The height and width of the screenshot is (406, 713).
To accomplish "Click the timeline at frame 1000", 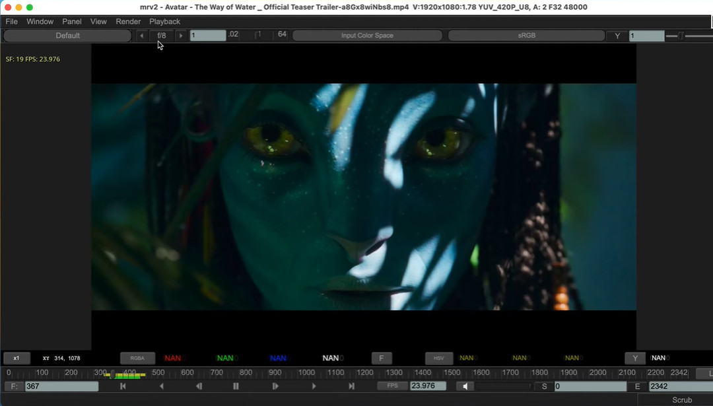I will (x=306, y=373).
